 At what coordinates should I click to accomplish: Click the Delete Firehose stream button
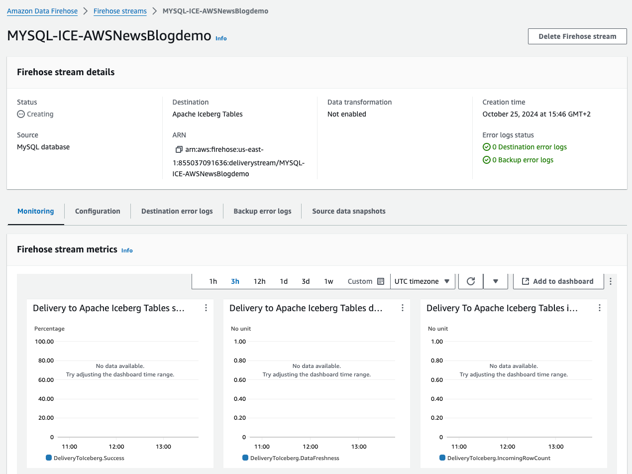pyautogui.click(x=577, y=36)
